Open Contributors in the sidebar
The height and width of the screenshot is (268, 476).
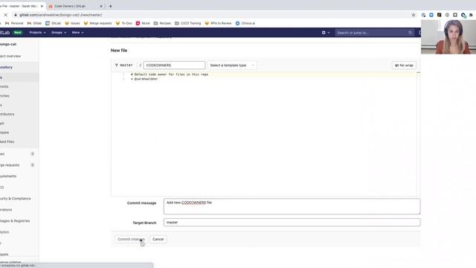point(7,114)
